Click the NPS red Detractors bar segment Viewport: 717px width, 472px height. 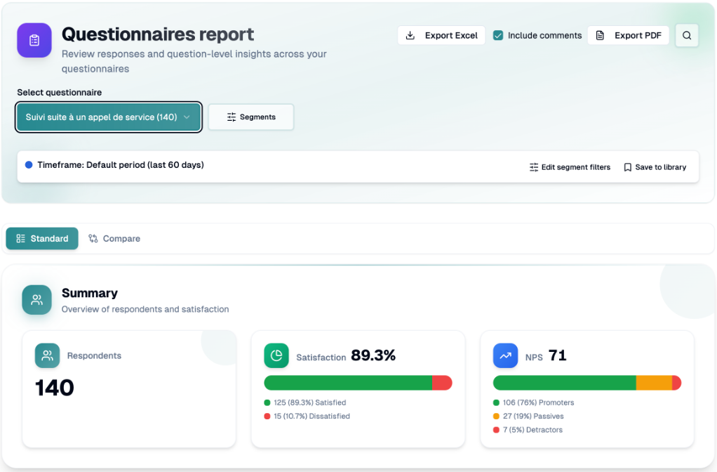(x=677, y=383)
